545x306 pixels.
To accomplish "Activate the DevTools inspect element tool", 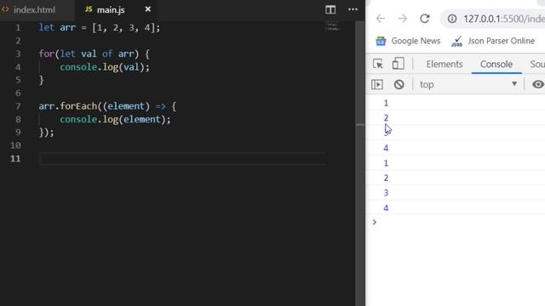I will coord(378,64).
